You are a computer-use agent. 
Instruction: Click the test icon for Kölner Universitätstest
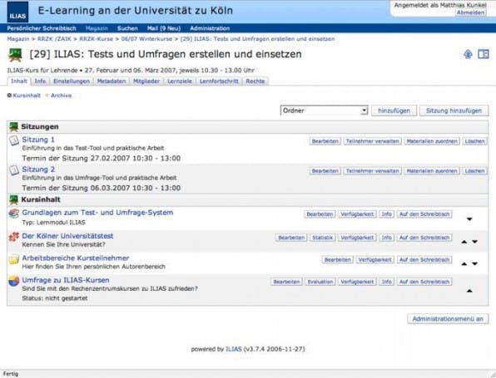click(14, 237)
